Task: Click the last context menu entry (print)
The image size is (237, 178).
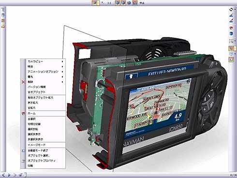Action: tap(43, 165)
